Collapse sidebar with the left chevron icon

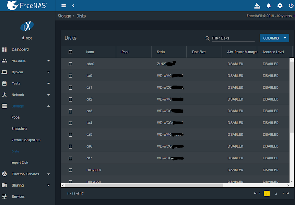(73, 6)
